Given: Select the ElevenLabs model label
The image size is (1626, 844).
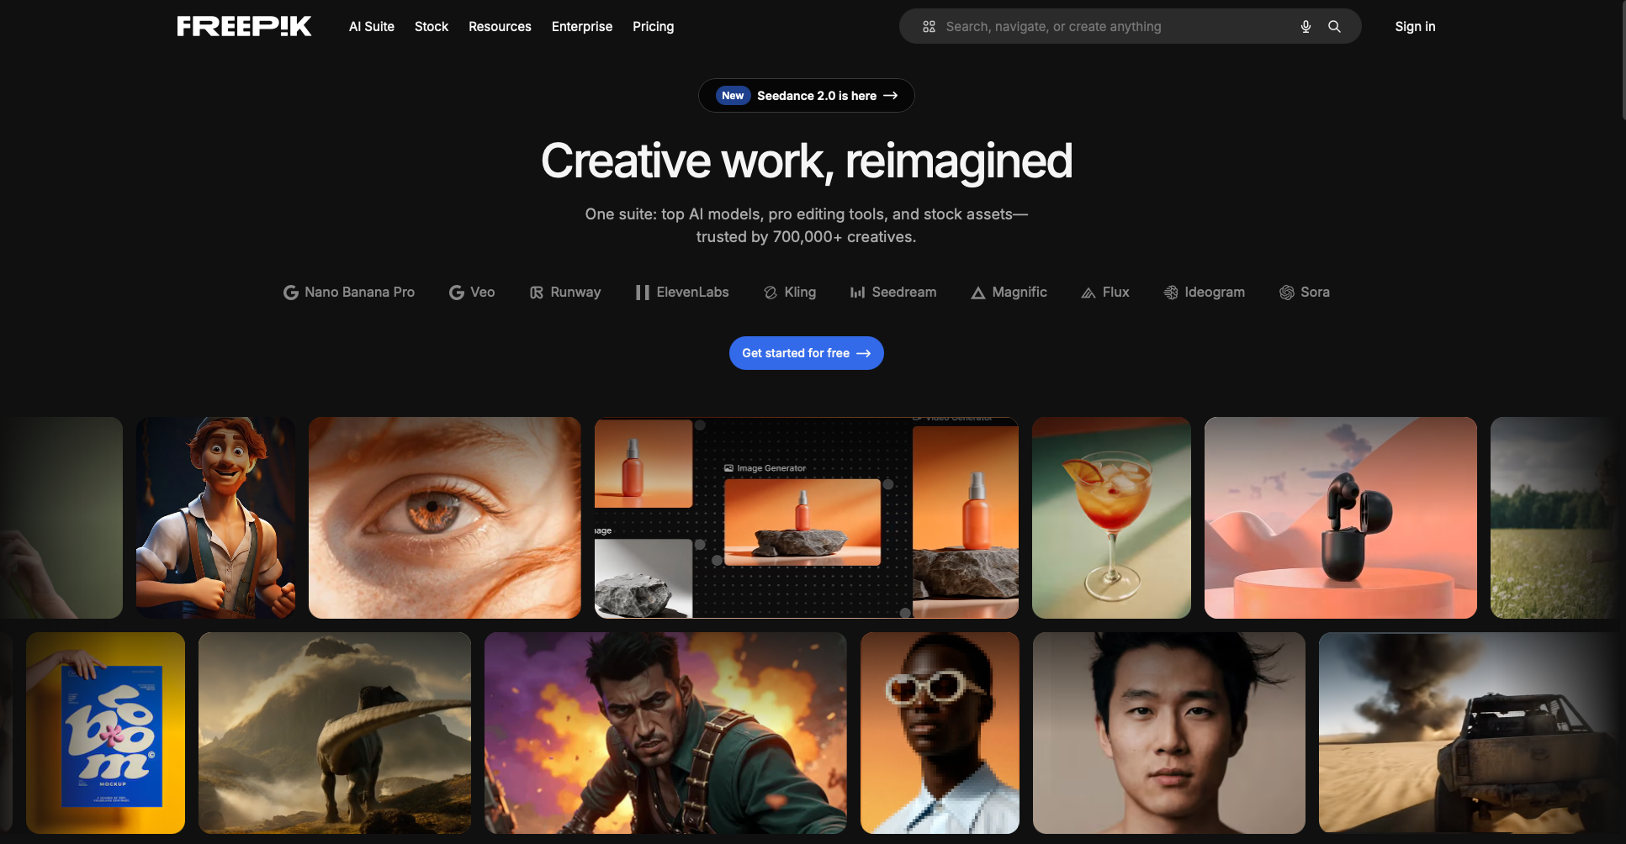Looking at the screenshot, I should (692, 293).
